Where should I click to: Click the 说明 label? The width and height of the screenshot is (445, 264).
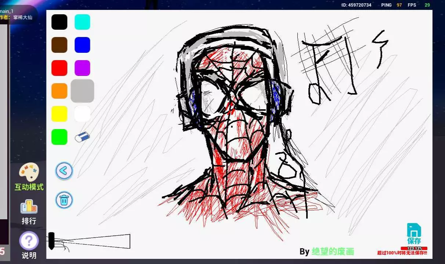coord(29,256)
